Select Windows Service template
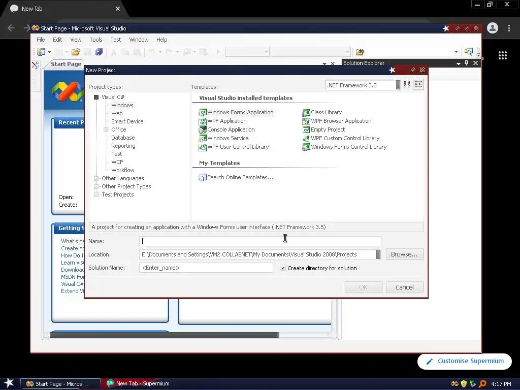Screen dimensions: 520x390 tap(223, 138)
